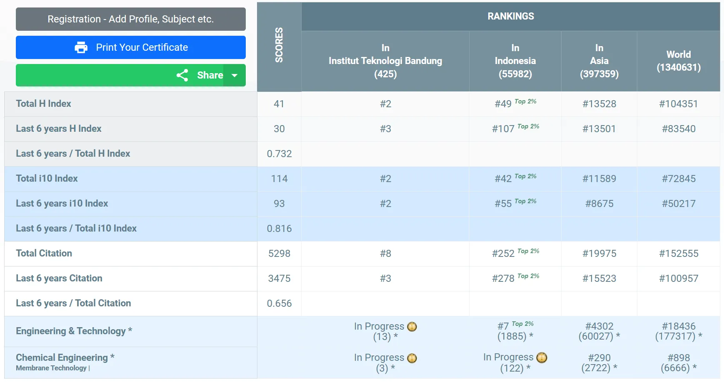
Task: Click In Progress coin icon for Chemical Engineering ITB
Action: (x=412, y=358)
